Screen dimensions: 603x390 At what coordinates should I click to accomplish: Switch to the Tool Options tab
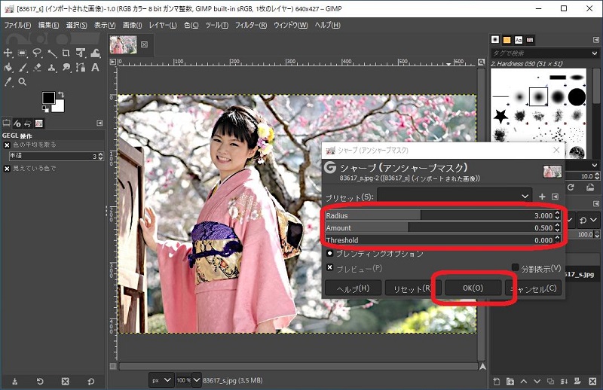coord(7,123)
